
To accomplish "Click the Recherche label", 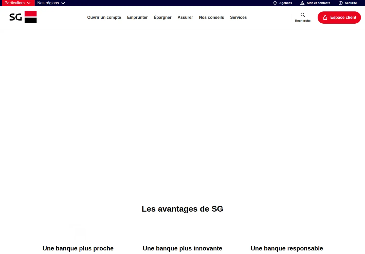I will tap(303, 21).
